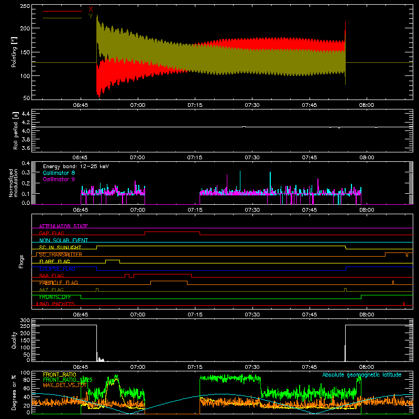
Task: Click the Flags axis title
Action: click(21, 261)
